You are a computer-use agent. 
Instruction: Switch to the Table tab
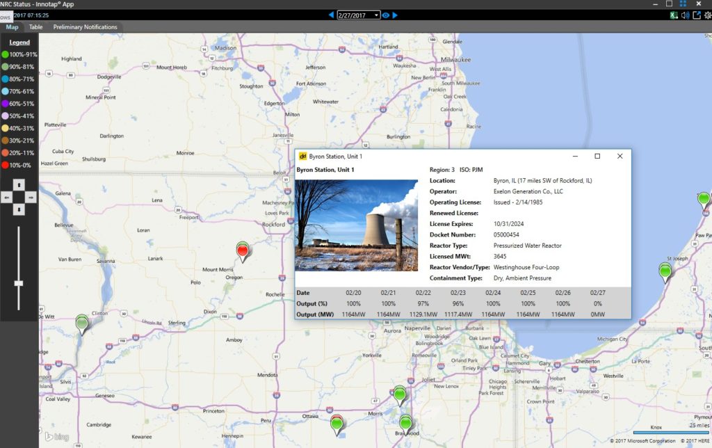click(x=36, y=27)
